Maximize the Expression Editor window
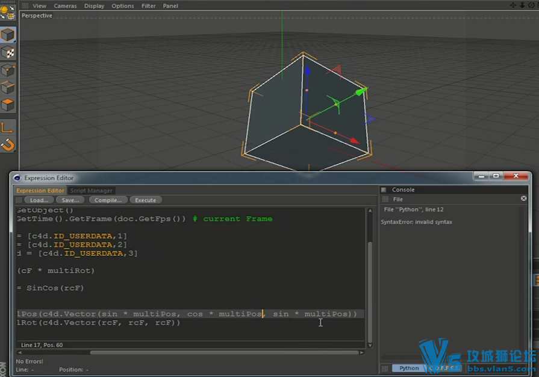This screenshot has height=377, width=539. (496, 176)
